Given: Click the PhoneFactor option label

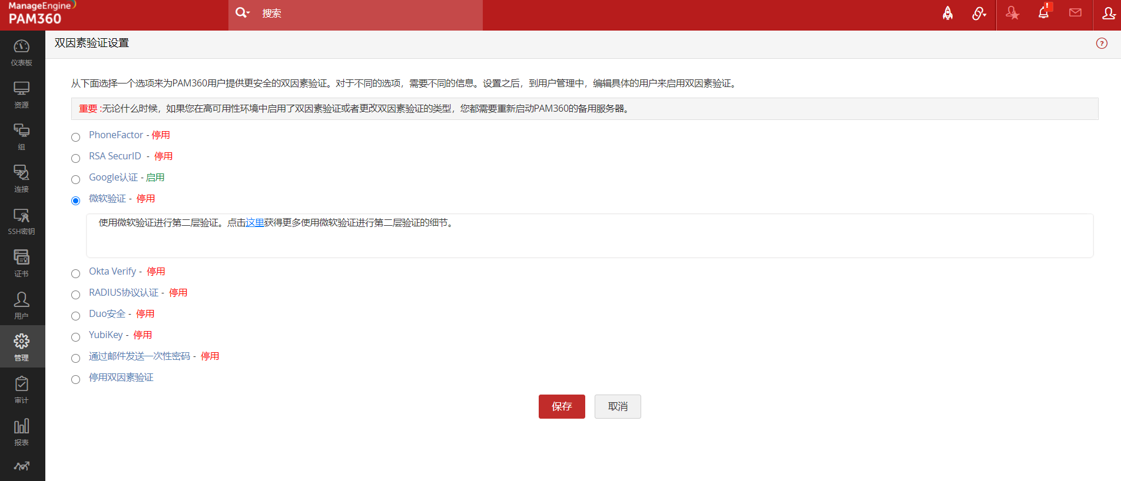Looking at the screenshot, I should (x=116, y=135).
